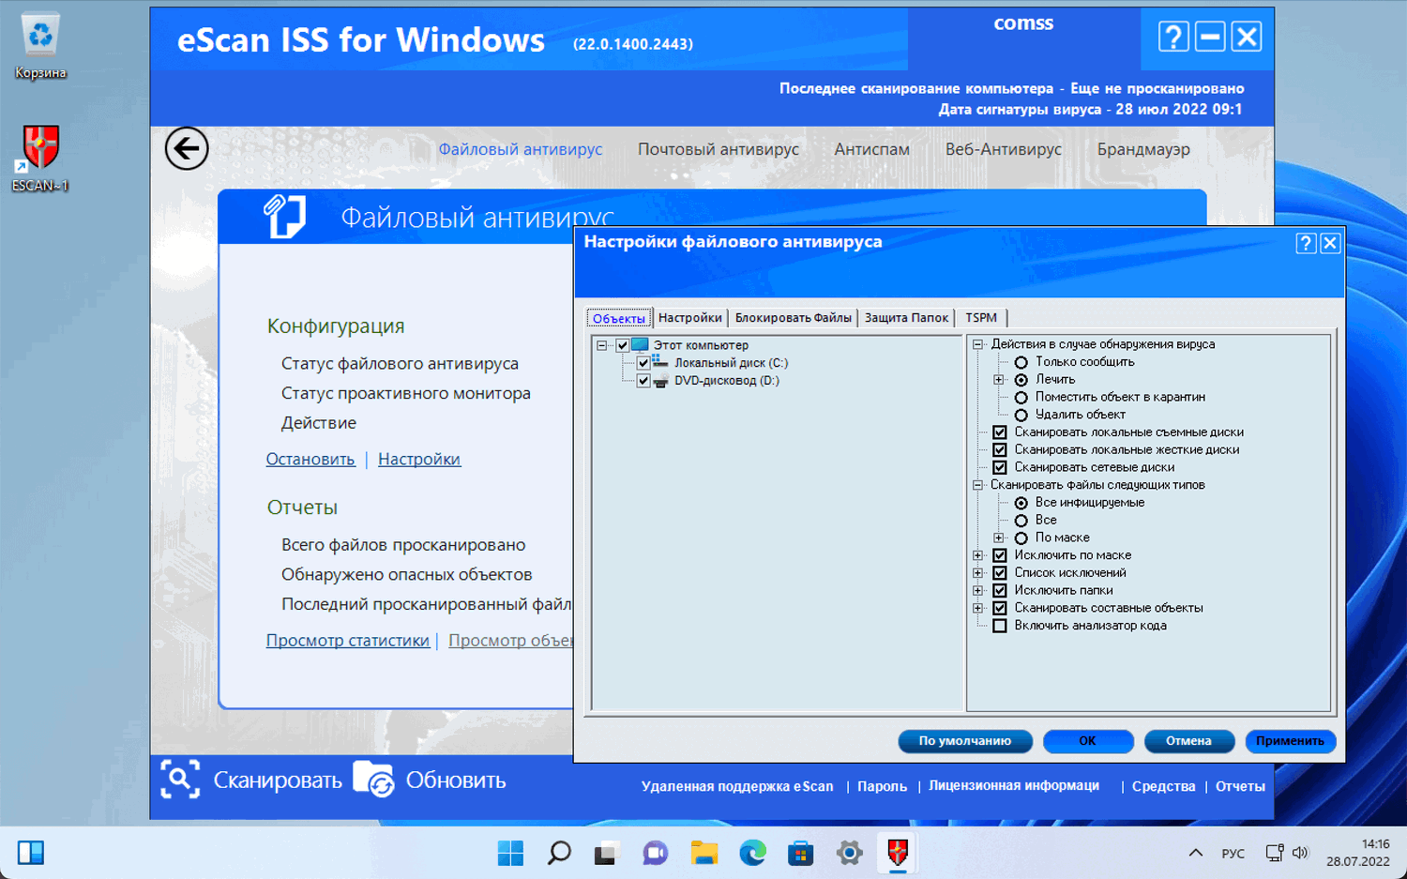Select the Корзина recycle bin desktop icon
Screen dimensions: 1407x879
click(40, 35)
